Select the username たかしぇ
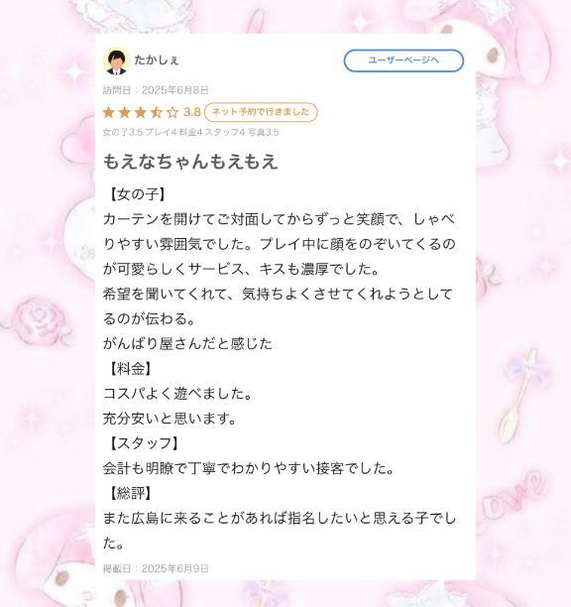 [157, 60]
